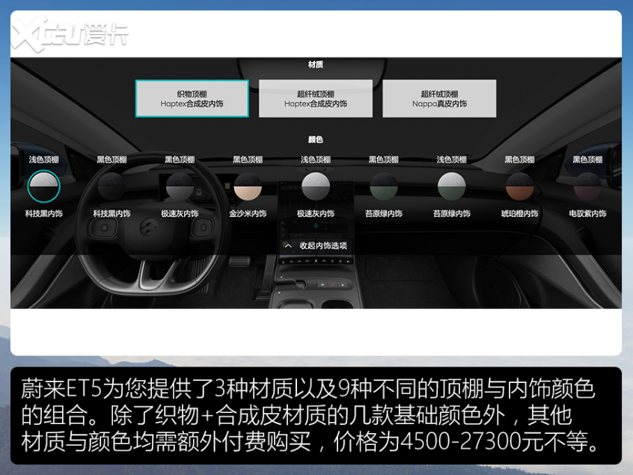Choose middle 超纤绒顶棚 Haptex合成皮内饰 material option
Screen dimensions: 633x475
point(316,99)
